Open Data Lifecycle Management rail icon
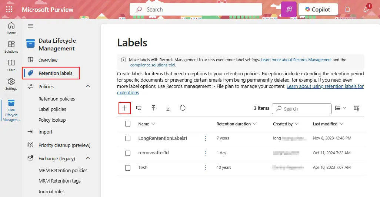The image size is (380, 197). pos(11,110)
